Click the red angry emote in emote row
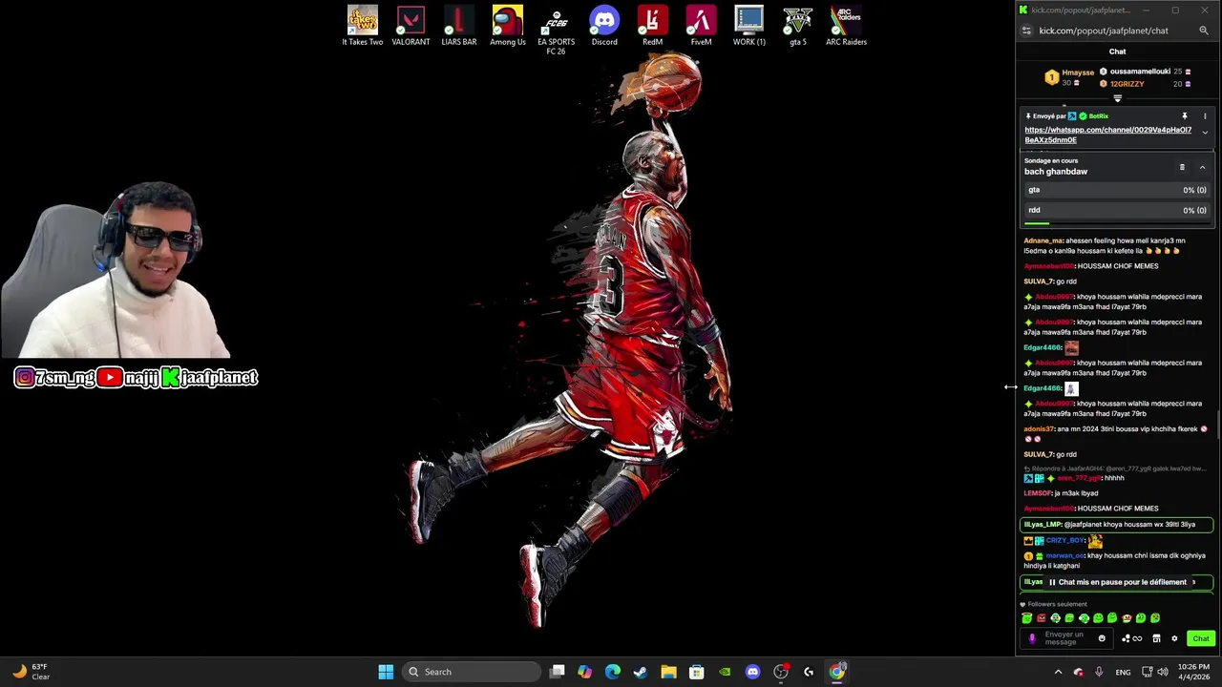The width and height of the screenshot is (1222, 687). point(1042,618)
